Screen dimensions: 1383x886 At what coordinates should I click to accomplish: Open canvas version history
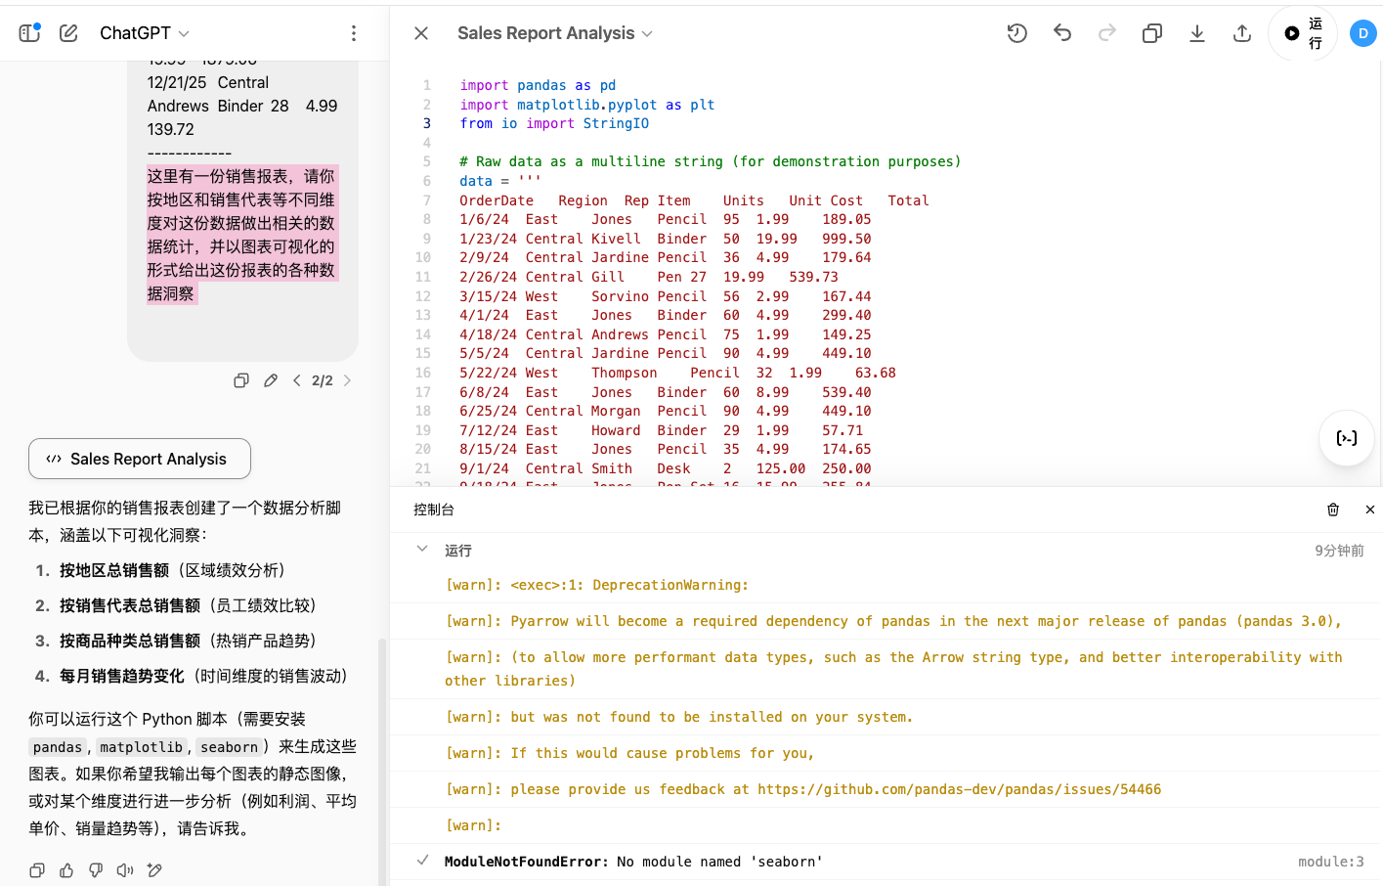[1017, 33]
